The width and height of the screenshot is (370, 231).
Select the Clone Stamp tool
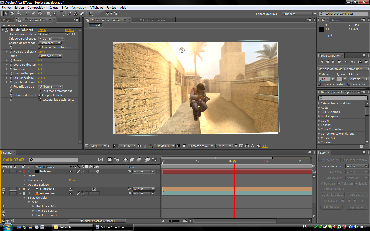[76, 13]
